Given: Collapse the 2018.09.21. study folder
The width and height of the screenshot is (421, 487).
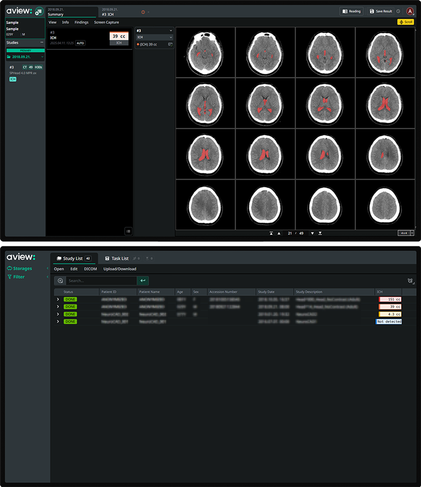Looking at the screenshot, I should coord(42,57).
